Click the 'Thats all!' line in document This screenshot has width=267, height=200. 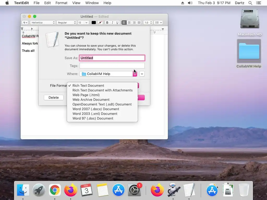coord(28,51)
